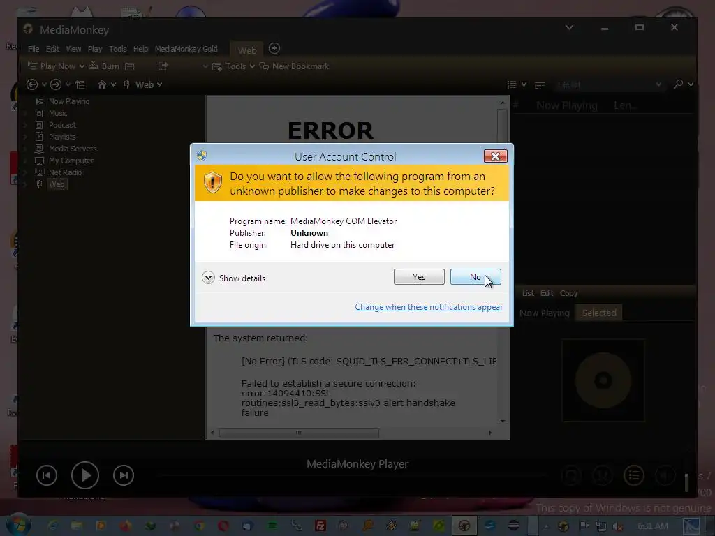715x536 pixels.
Task: Select My Computer in the media tree
Action: tap(71, 161)
